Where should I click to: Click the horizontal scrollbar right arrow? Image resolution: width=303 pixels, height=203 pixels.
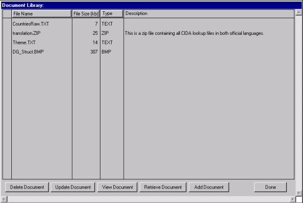[x=293, y=199]
